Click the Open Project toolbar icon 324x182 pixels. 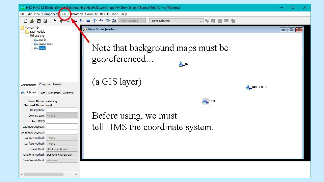[32, 21]
